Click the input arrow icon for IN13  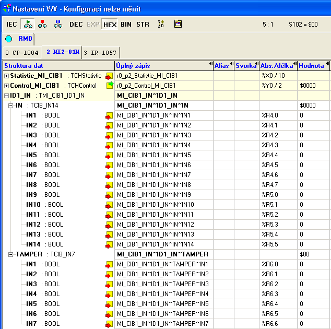(109, 235)
